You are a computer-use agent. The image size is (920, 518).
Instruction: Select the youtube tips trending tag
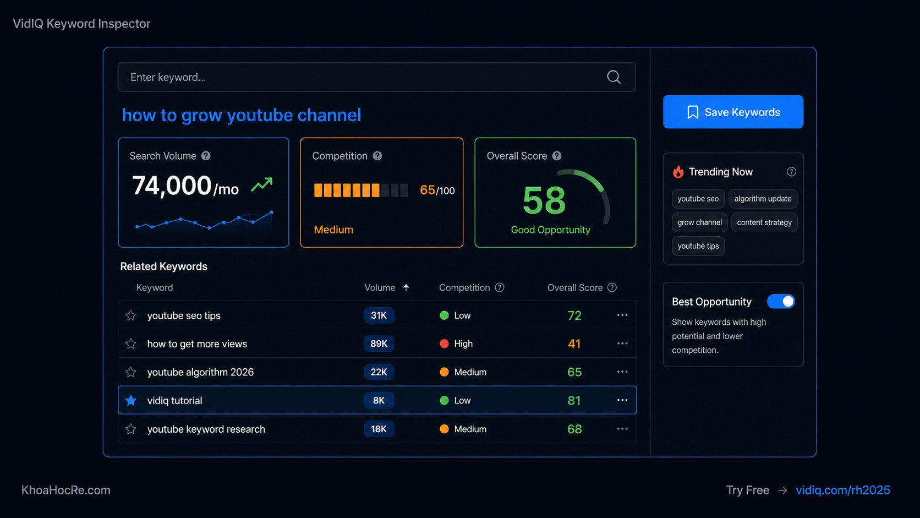tap(698, 246)
